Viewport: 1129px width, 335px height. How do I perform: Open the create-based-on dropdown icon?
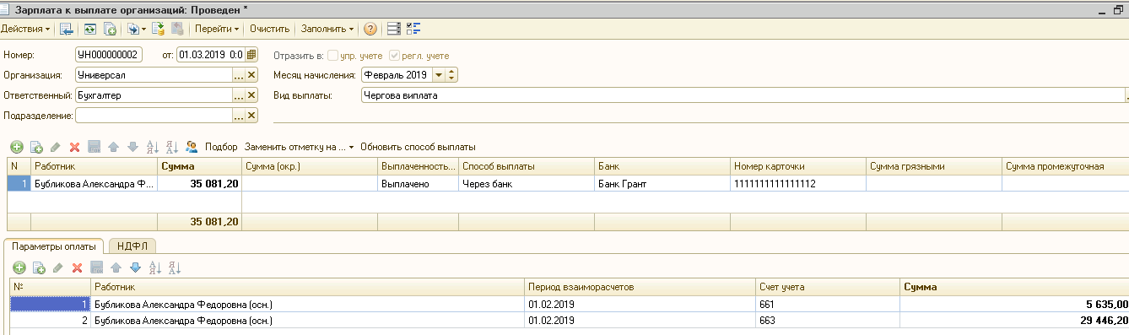coord(136,29)
